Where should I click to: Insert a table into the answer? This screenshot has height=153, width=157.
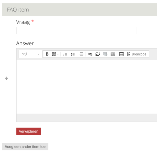click(121, 54)
